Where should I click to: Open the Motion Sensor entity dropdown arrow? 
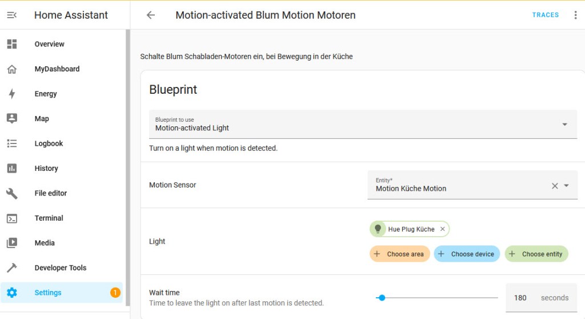click(567, 186)
